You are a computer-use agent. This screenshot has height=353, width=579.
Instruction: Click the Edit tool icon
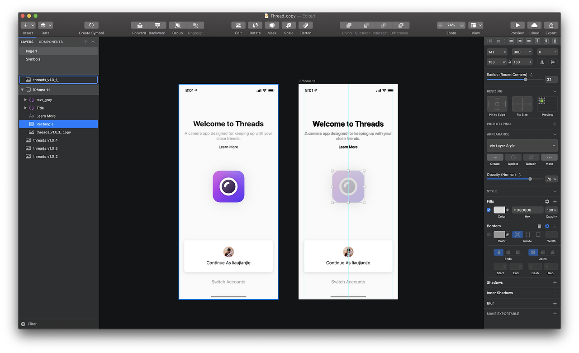pyautogui.click(x=238, y=25)
